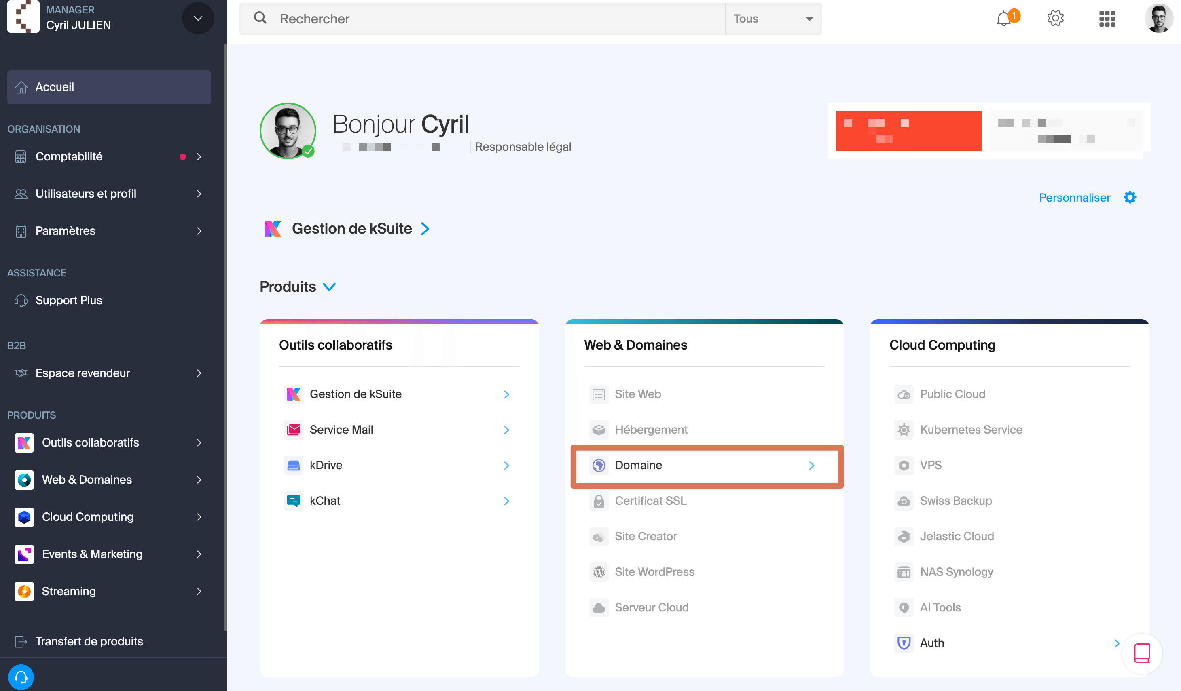1181x691 pixels.
Task: Open Service Mail from the collaborative tools card
Action: point(293,429)
